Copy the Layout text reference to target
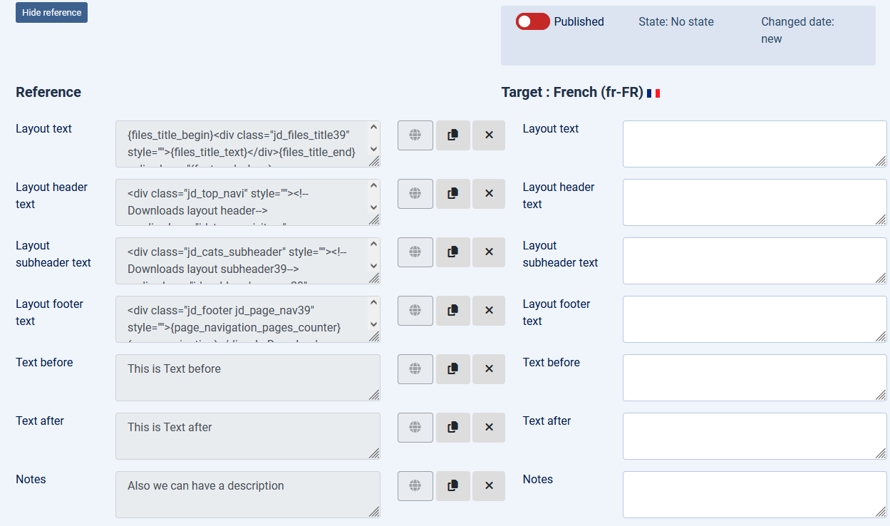 [452, 135]
